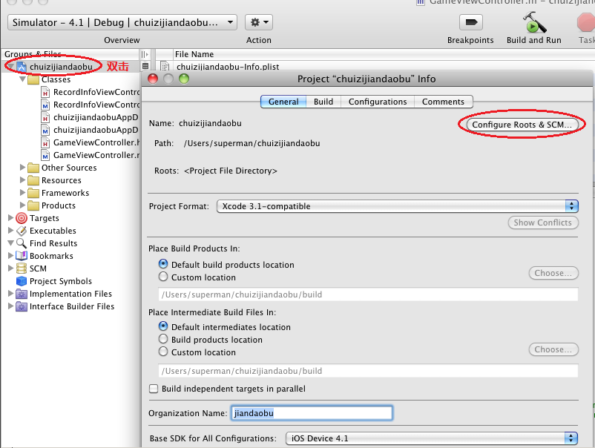
Task: Click the Classes folder icon
Action: click(33, 79)
